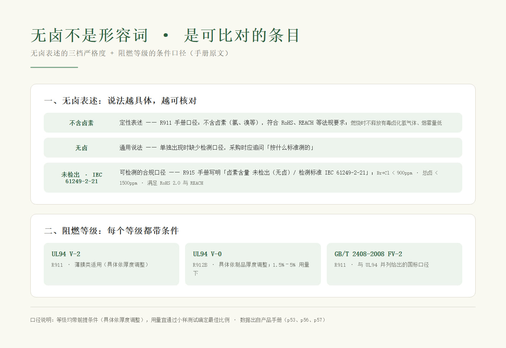Click the small text Br+Cl < 900ppm
506x348 pixels.
394,173
